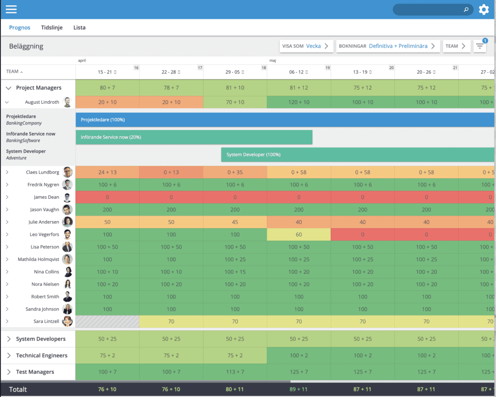Click Jason Vaughn's avatar photo

67,209
